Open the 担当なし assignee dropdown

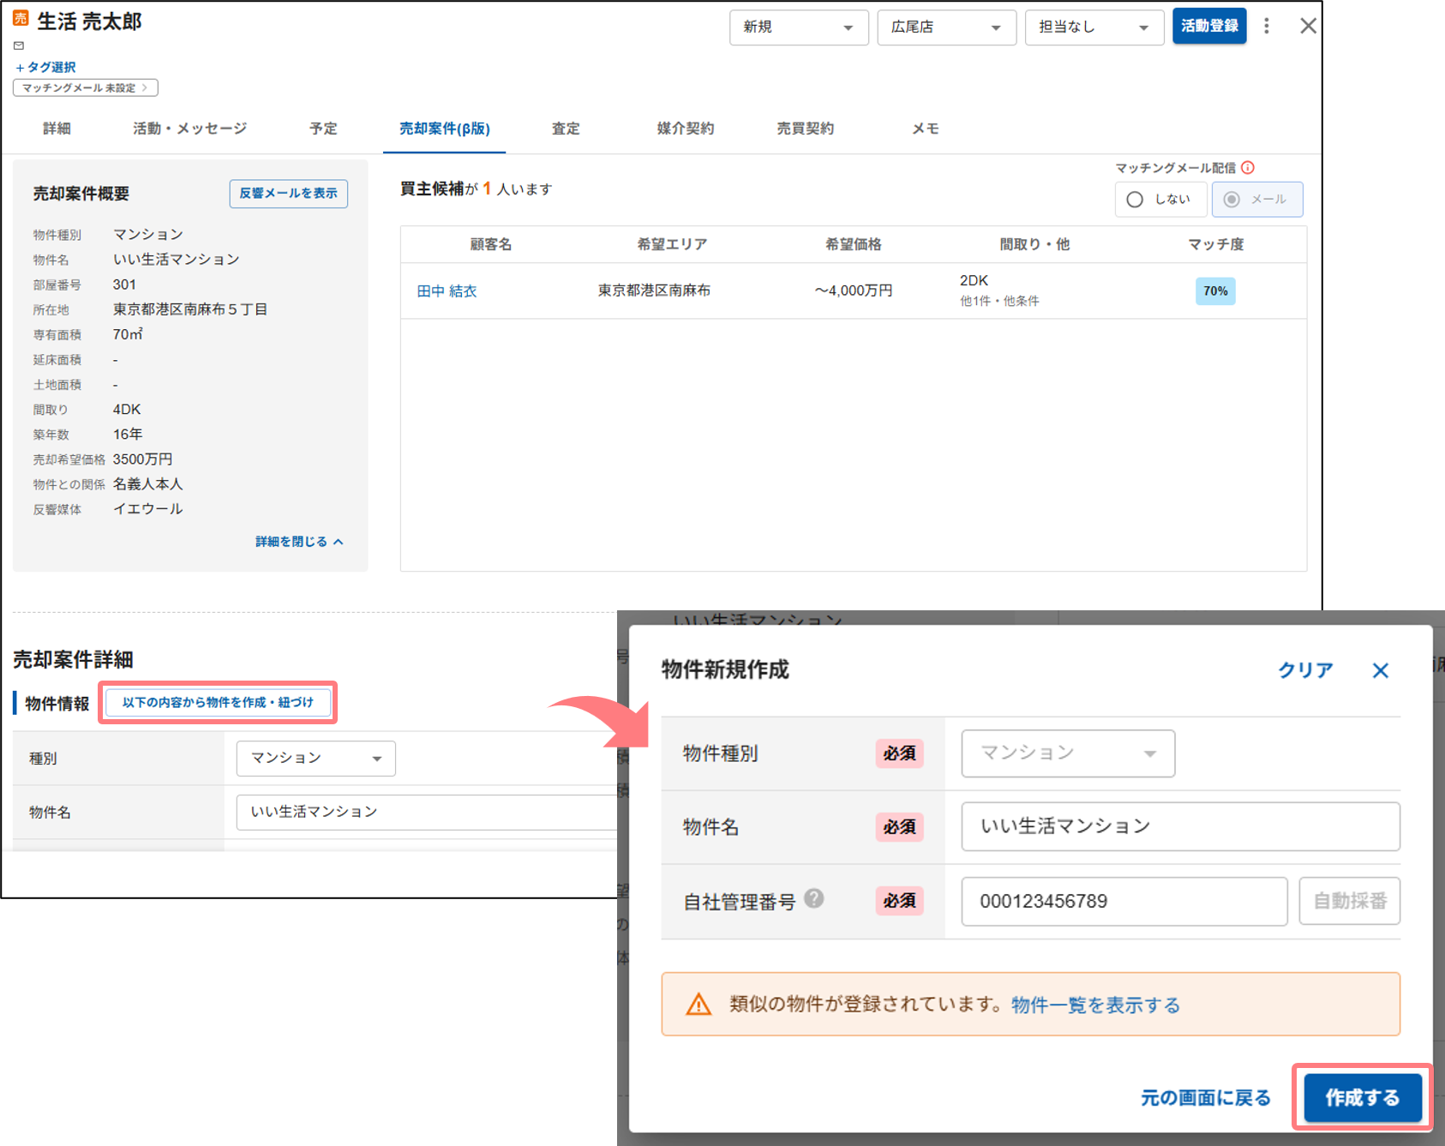[1094, 27]
